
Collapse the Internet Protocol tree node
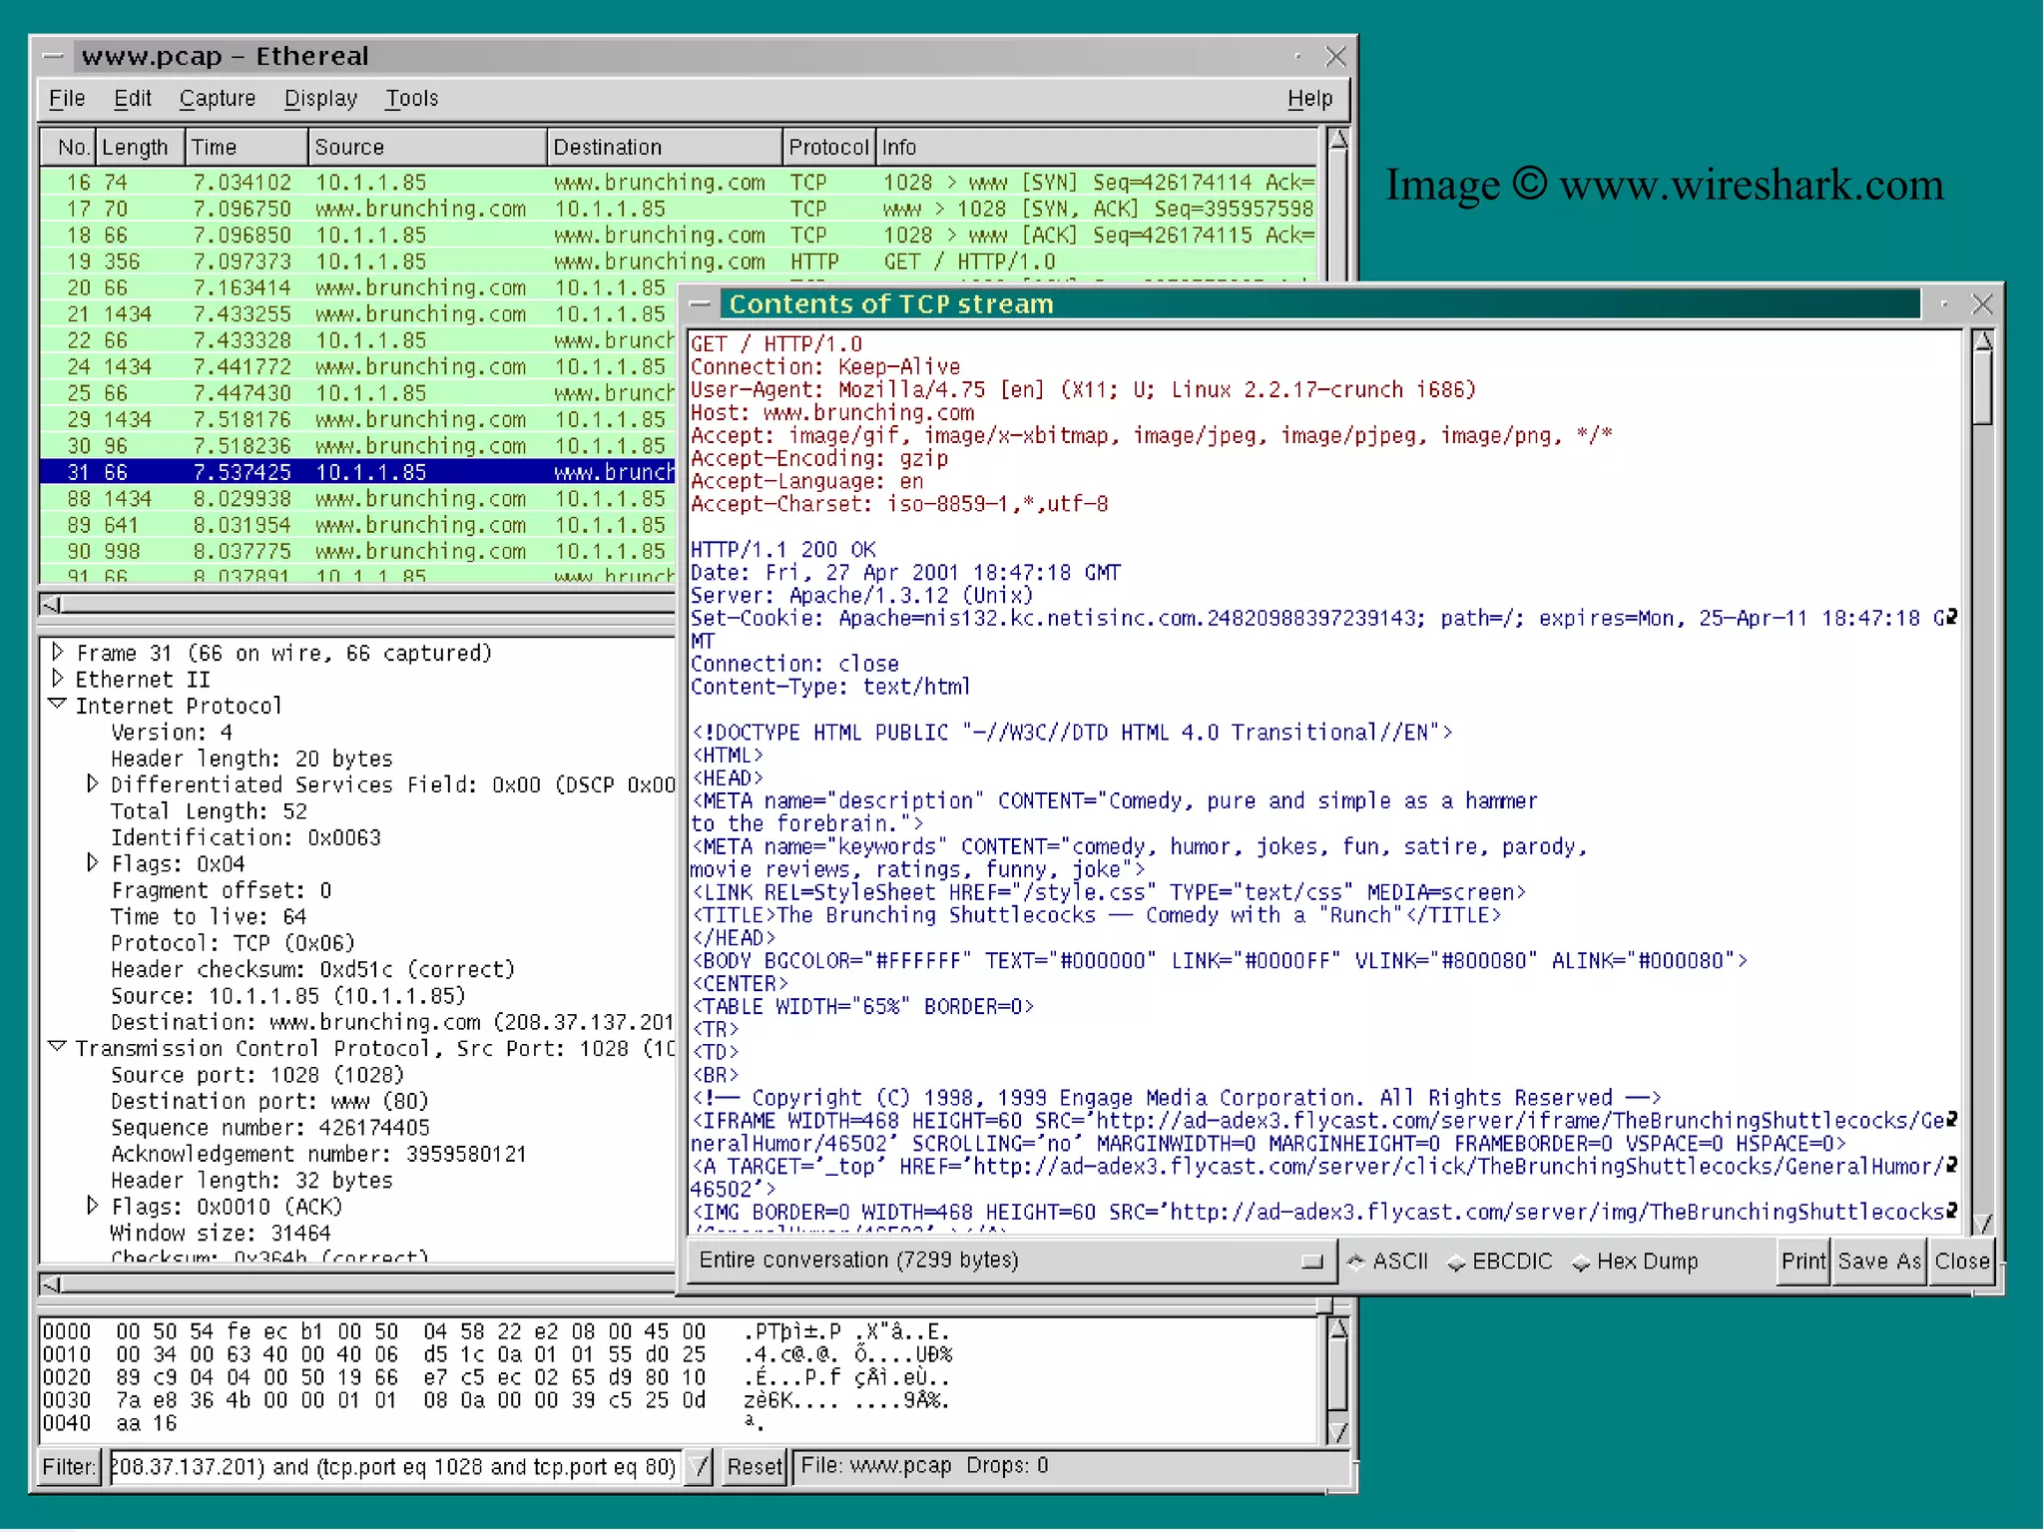(58, 705)
